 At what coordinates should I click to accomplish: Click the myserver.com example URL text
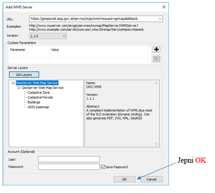84,26
